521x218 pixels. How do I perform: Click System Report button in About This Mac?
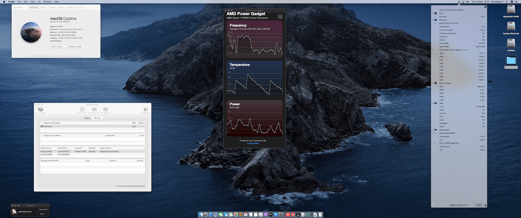coord(58,46)
